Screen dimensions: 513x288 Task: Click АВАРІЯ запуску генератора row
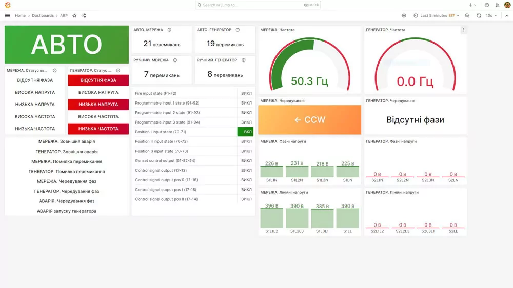67,211
